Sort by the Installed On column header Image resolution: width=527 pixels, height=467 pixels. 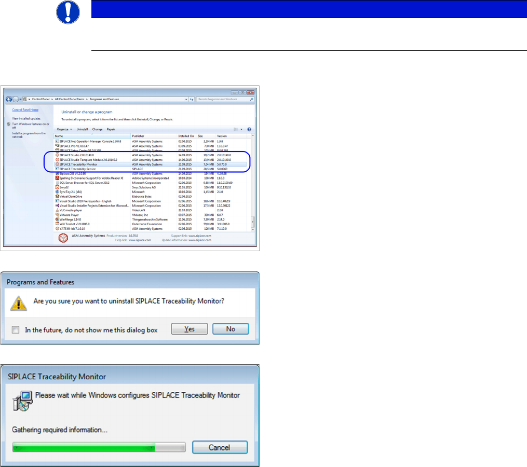(187, 136)
